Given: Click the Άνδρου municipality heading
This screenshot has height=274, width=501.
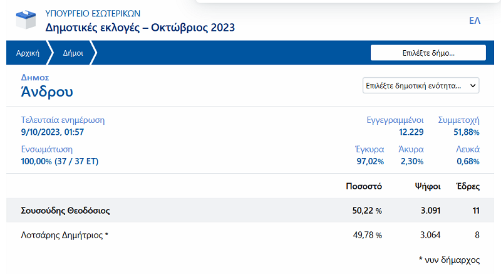Looking at the screenshot, I should pos(47,92).
